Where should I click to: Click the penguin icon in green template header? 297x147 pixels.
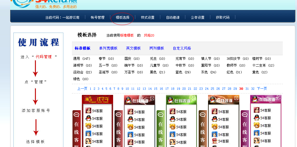[x=170, y=100]
